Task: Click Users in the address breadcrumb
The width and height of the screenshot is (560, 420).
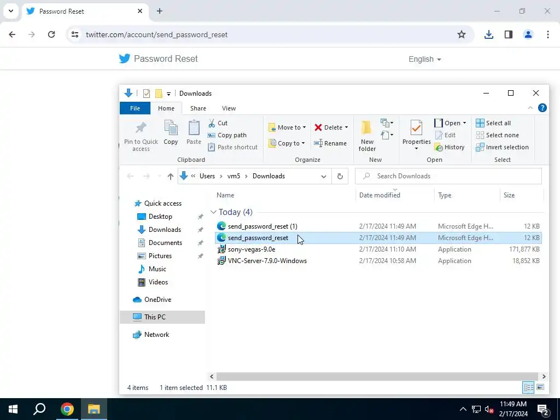Action: point(207,176)
